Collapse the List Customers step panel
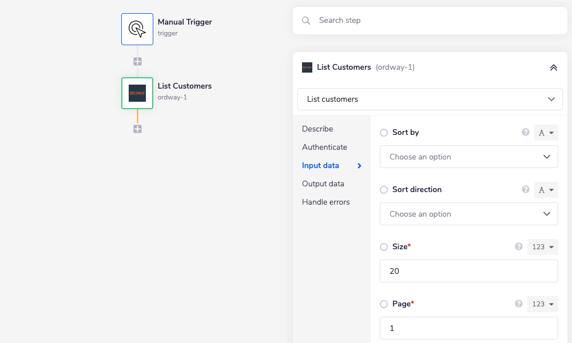572x343 pixels. tap(553, 67)
